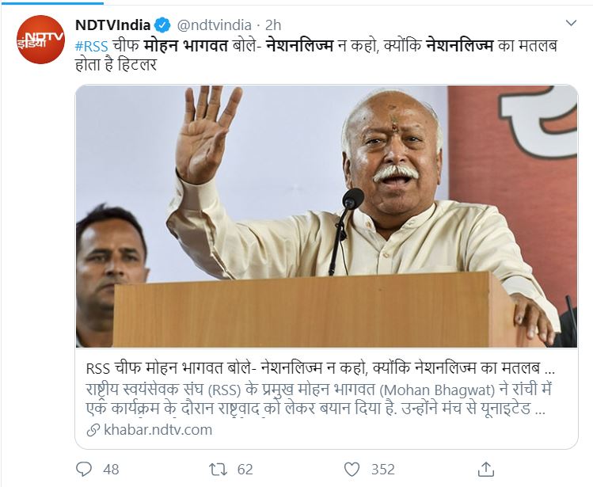Click the link chain icon beside khabar.ndtv.com
593x487 pixels.
(93, 430)
